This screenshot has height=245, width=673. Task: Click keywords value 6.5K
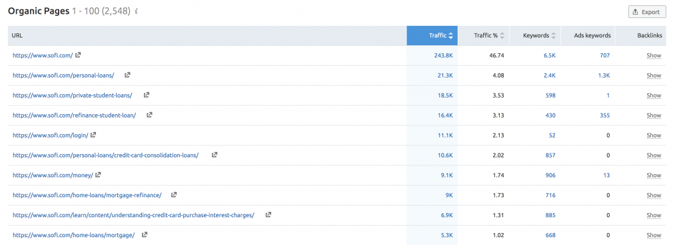pyautogui.click(x=549, y=56)
